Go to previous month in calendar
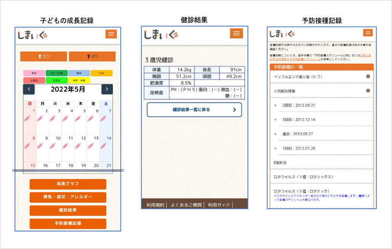Image resolution: width=392 pixels, height=249 pixels. pos(29,89)
